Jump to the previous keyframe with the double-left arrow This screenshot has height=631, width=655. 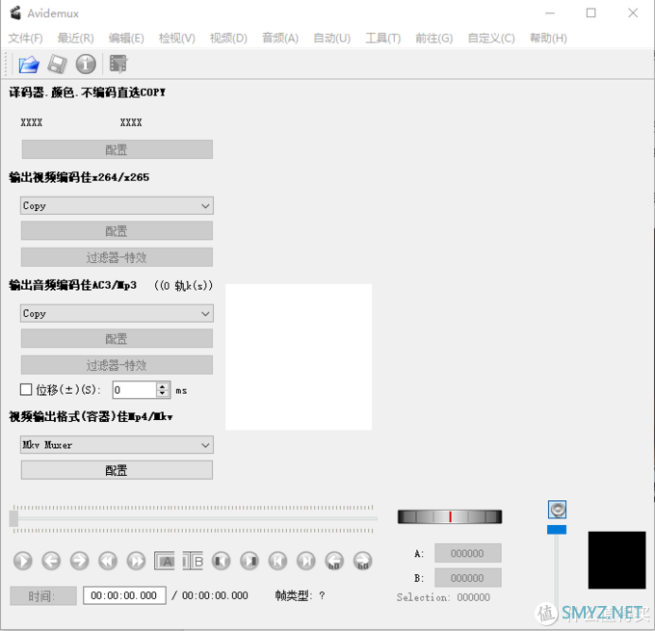click(x=108, y=561)
